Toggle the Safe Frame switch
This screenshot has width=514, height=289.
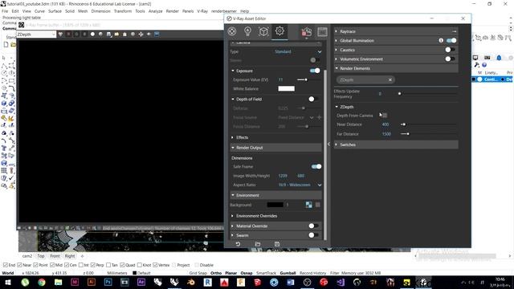coord(316,166)
